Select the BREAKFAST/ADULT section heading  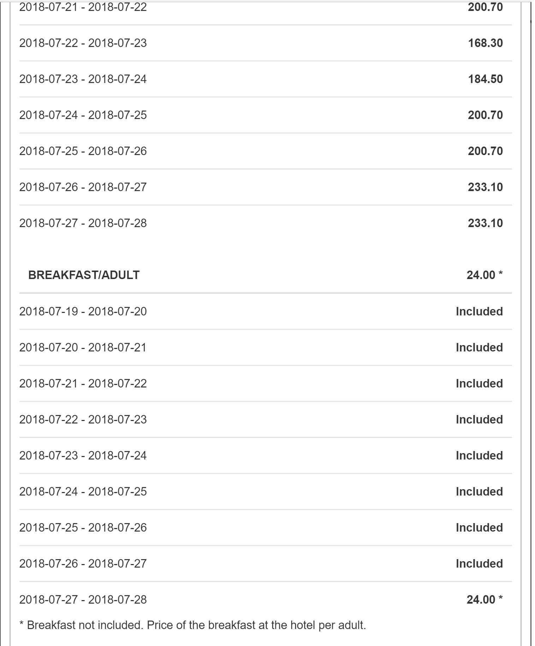84,275
